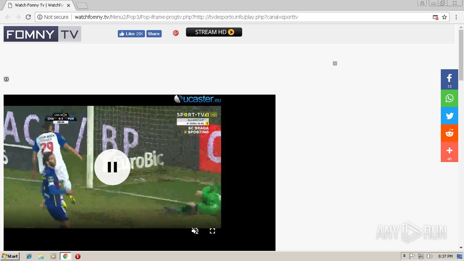Open the Windows Start menu
The image size is (464, 261).
10,256
